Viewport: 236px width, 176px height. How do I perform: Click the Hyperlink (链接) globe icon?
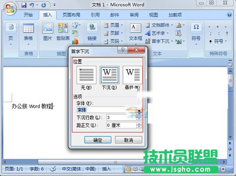(x=92, y=27)
